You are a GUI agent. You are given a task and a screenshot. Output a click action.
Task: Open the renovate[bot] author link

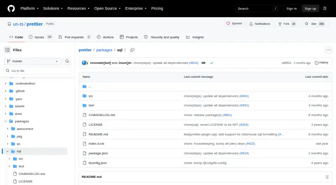100,63
